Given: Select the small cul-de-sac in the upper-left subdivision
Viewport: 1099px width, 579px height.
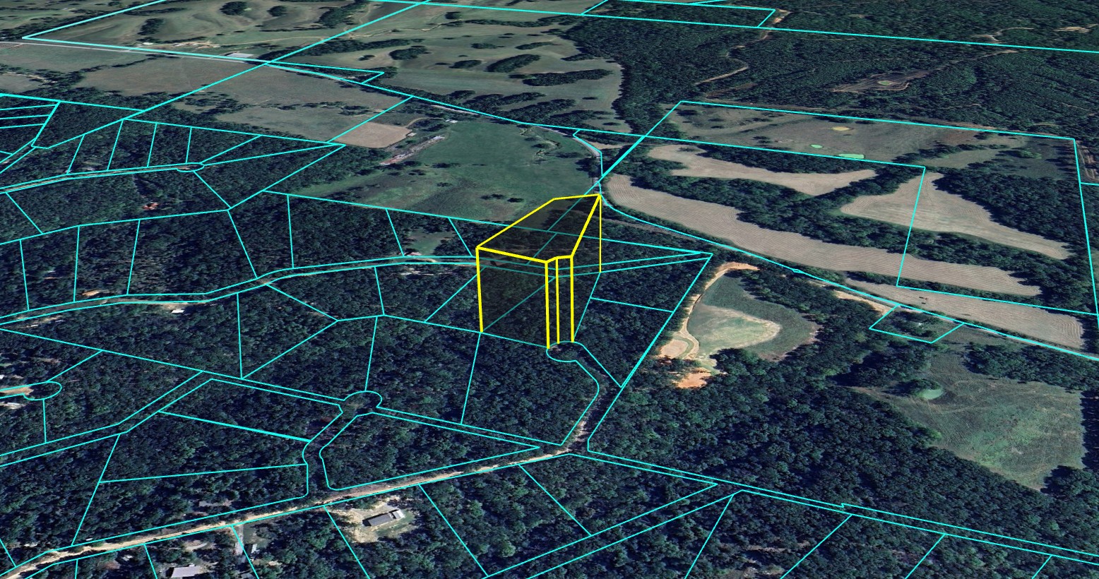Looking at the screenshot, I should point(188,167).
